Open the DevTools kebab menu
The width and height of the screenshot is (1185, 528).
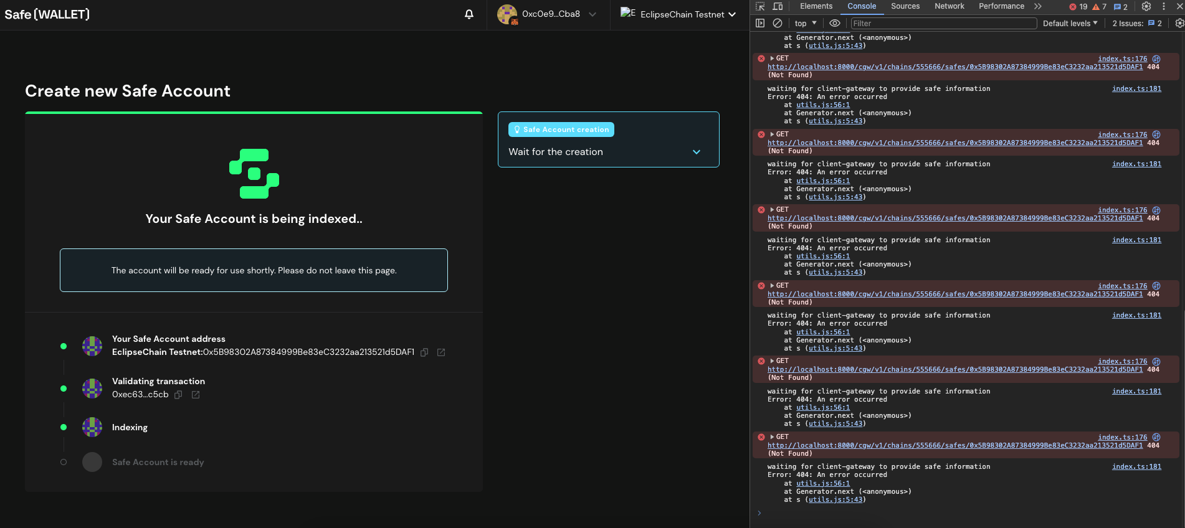(1163, 6)
